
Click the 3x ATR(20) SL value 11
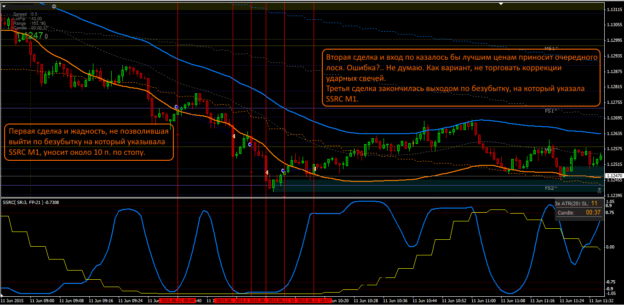pos(594,203)
